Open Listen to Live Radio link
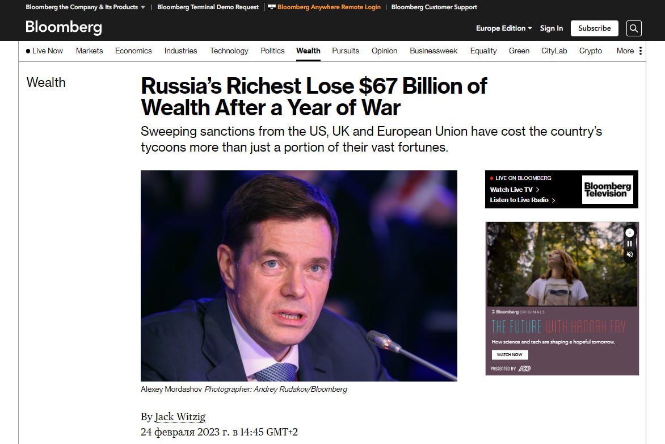 coord(522,200)
